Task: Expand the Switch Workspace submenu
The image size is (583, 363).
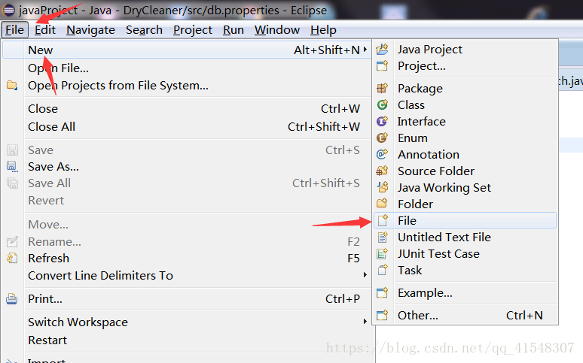Action: [365, 322]
